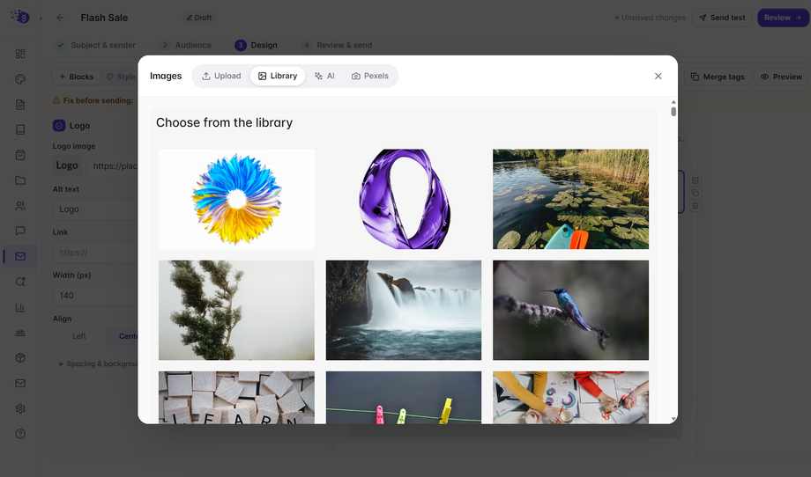Viewport: 811px width, 477px height.
Task: Open the shopping bag icon in sidebar
Action: pos(20,155)
